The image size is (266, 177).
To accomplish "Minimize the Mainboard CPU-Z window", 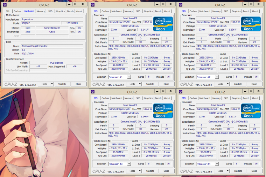I will coord(69,5).
